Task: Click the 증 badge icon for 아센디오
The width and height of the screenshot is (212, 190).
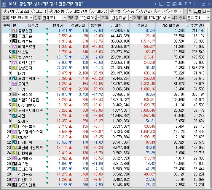Action: point(15,179)
